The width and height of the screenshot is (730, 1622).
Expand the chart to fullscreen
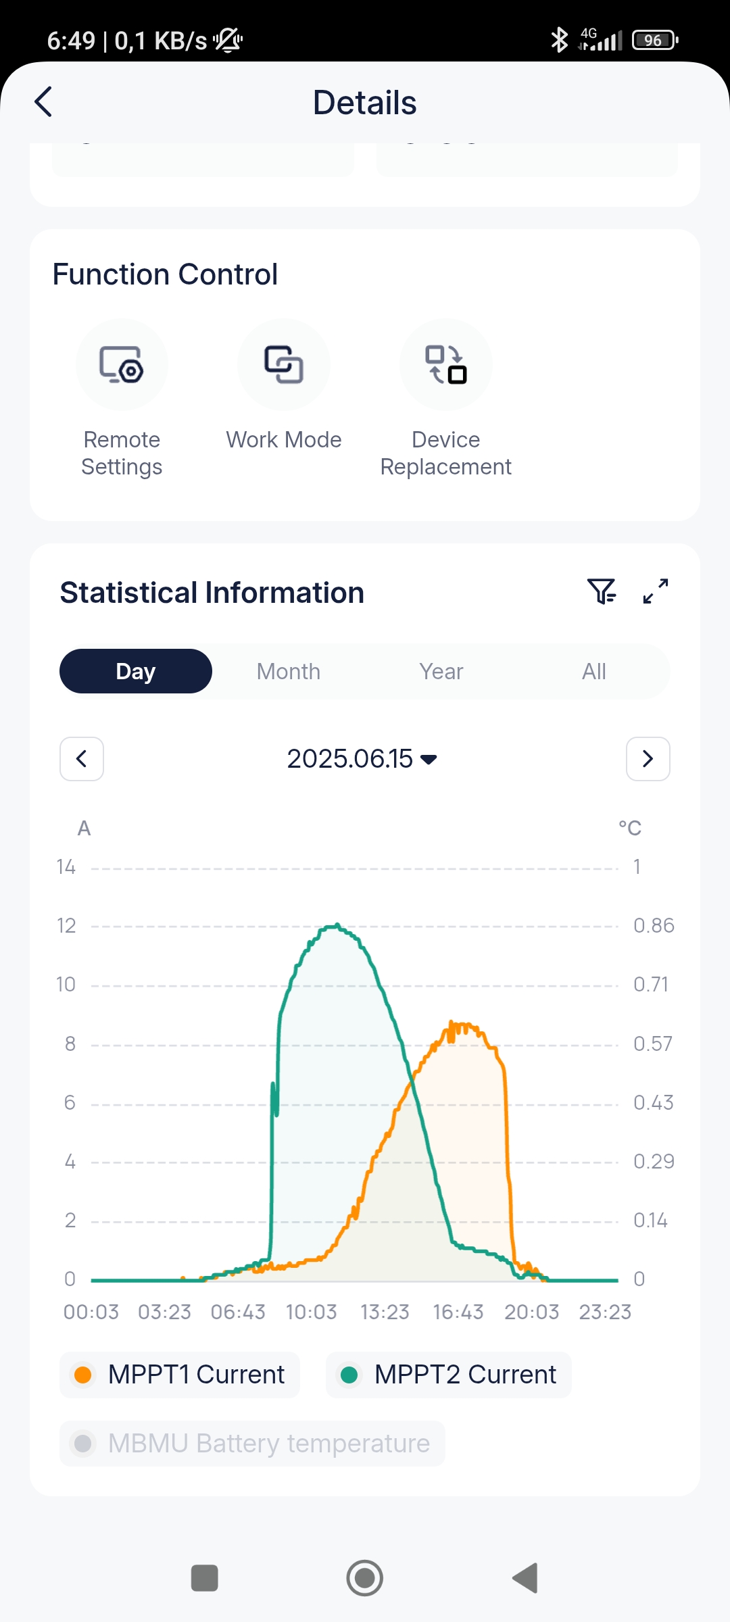[656, 591]
